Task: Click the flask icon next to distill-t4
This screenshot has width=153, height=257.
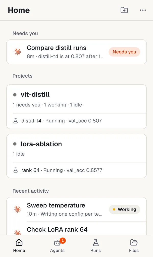Action: pyautogui.click(x=16, y=121)
